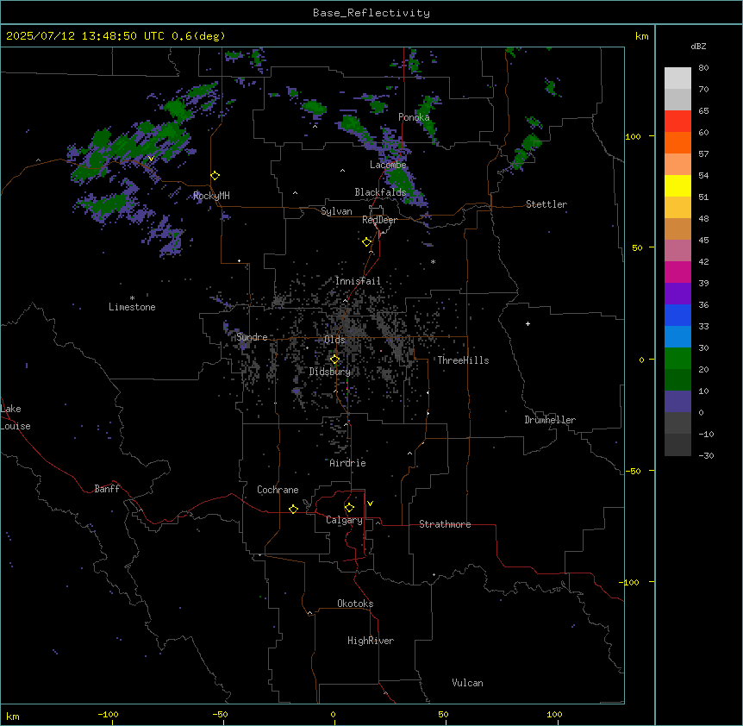
Task: Click the Airdrie label
Action: pyautogui.click(x=348, y=463)
